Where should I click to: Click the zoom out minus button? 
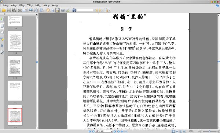[x=201, y=131]
